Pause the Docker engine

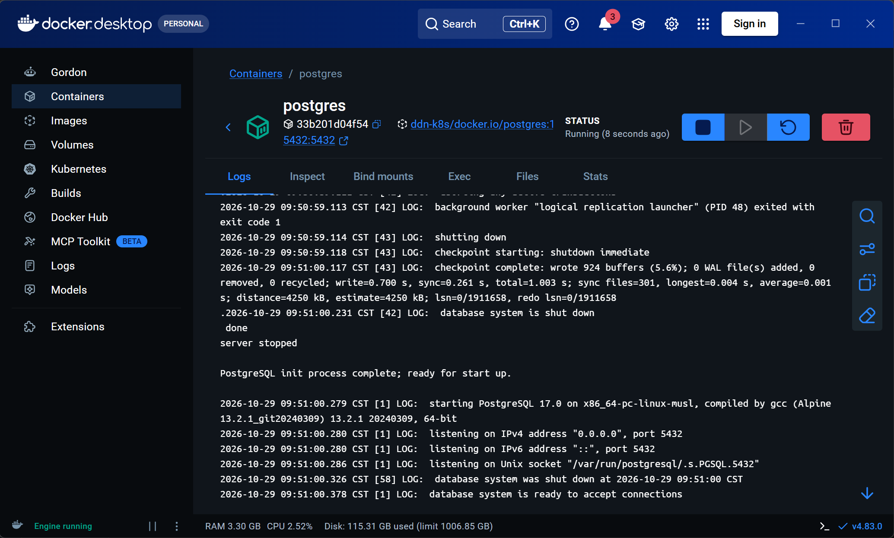153,526
